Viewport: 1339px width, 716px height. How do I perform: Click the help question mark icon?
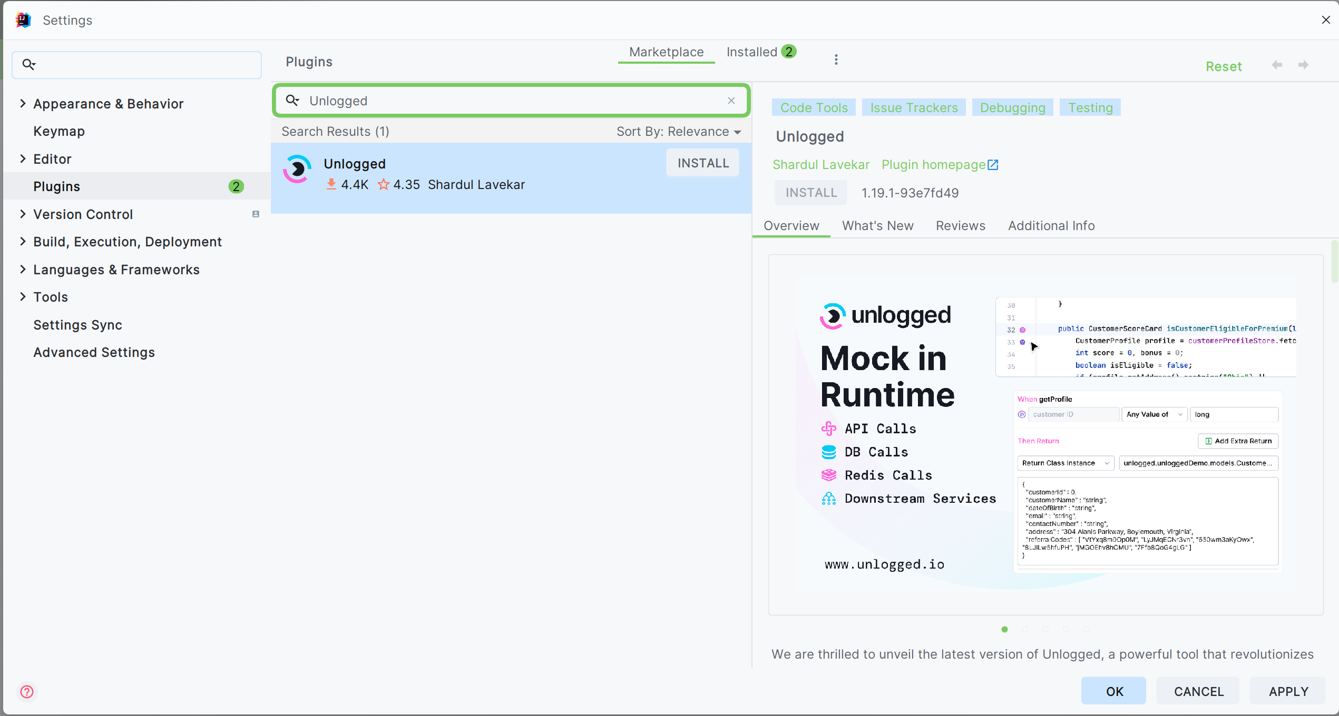tap(27, 691)
